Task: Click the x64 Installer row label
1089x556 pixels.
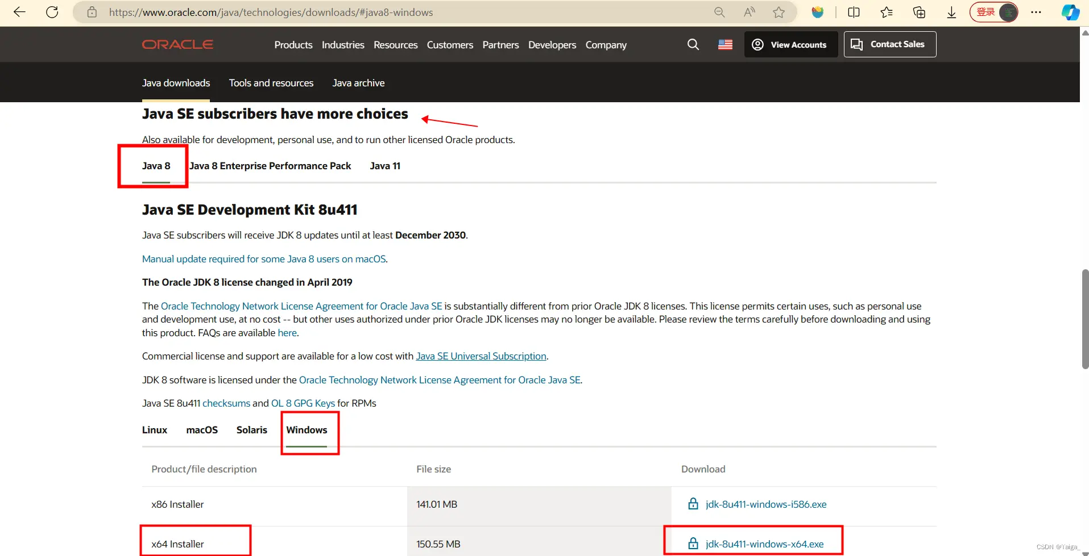Action: pyautogui.click(x=177, y=544)
